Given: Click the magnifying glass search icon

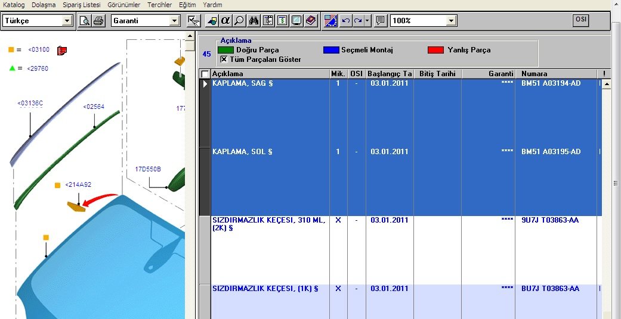Looking at the screenshot, I should tap(239, 21).
